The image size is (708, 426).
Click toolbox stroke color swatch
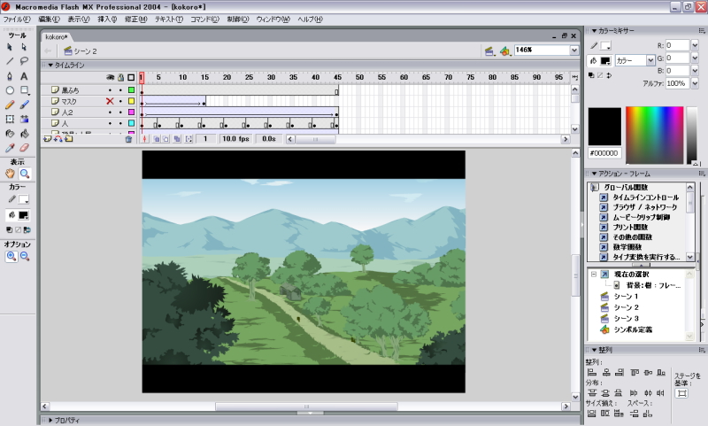[24, 199]
